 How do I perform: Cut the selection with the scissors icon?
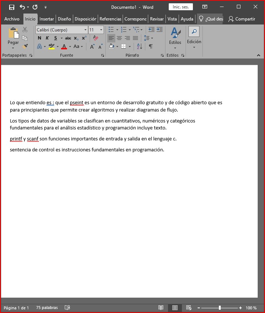(x=25, y=30)
